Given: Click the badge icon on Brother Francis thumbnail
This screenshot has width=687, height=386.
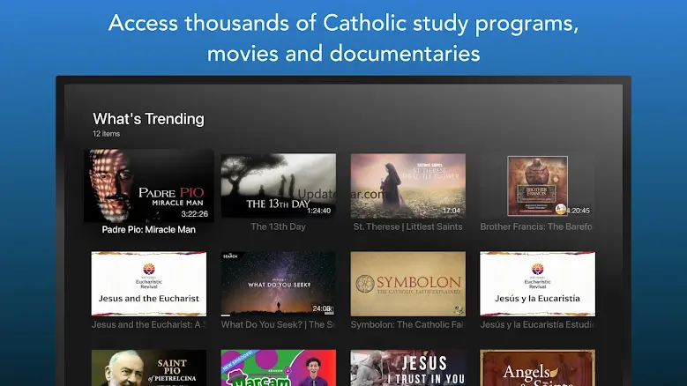Looking at the screenshot, I should pyautogui.click(x=560, y=209).
